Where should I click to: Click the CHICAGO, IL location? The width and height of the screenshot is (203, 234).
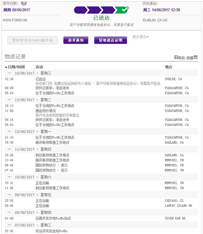(x=174, y=201)
